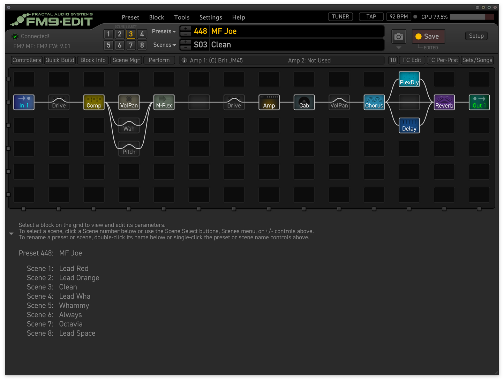Select the Amp block on the grid
The height and width of the screenshot is (381, 504).
[269, 102]
